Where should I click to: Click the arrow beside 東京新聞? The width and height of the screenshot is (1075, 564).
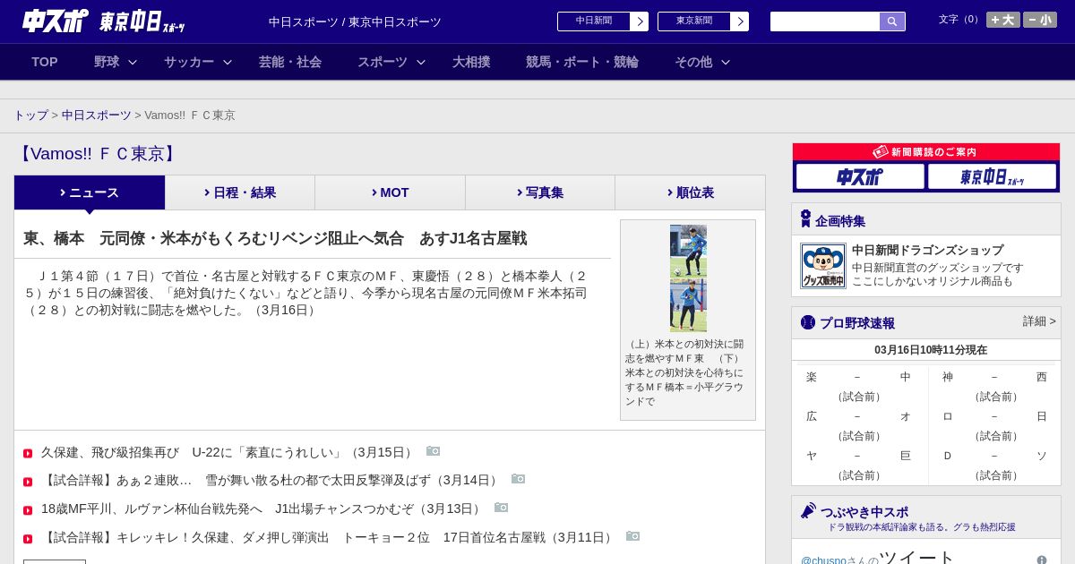pyautogui.click(x=740, y=21)
